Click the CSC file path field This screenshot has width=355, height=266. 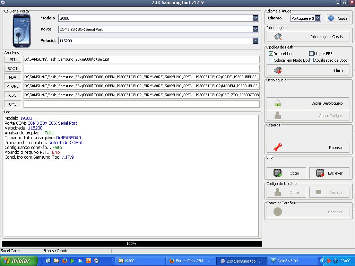[141, 95]
